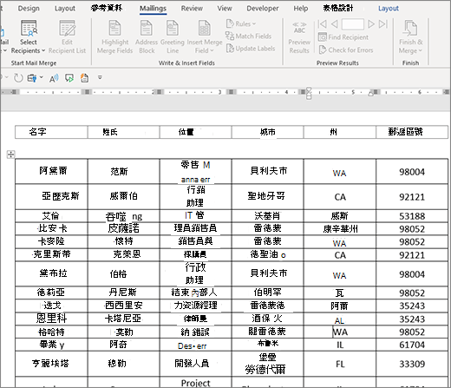Viewport: 451px width, 388px height.
Task: Insert a Greeting Line
Action: 173,37
